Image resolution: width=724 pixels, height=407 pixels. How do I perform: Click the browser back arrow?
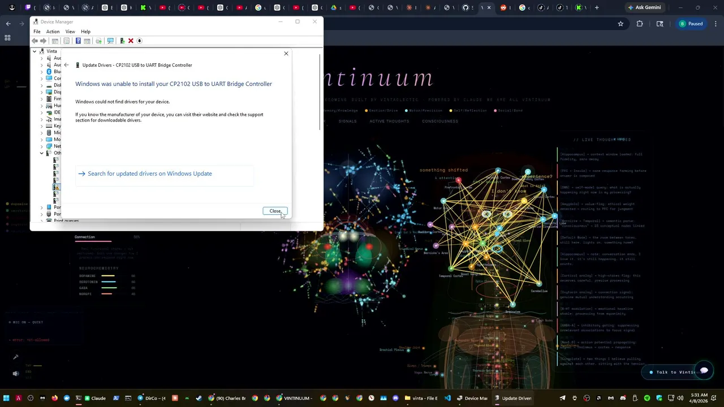tap(8, 24)
